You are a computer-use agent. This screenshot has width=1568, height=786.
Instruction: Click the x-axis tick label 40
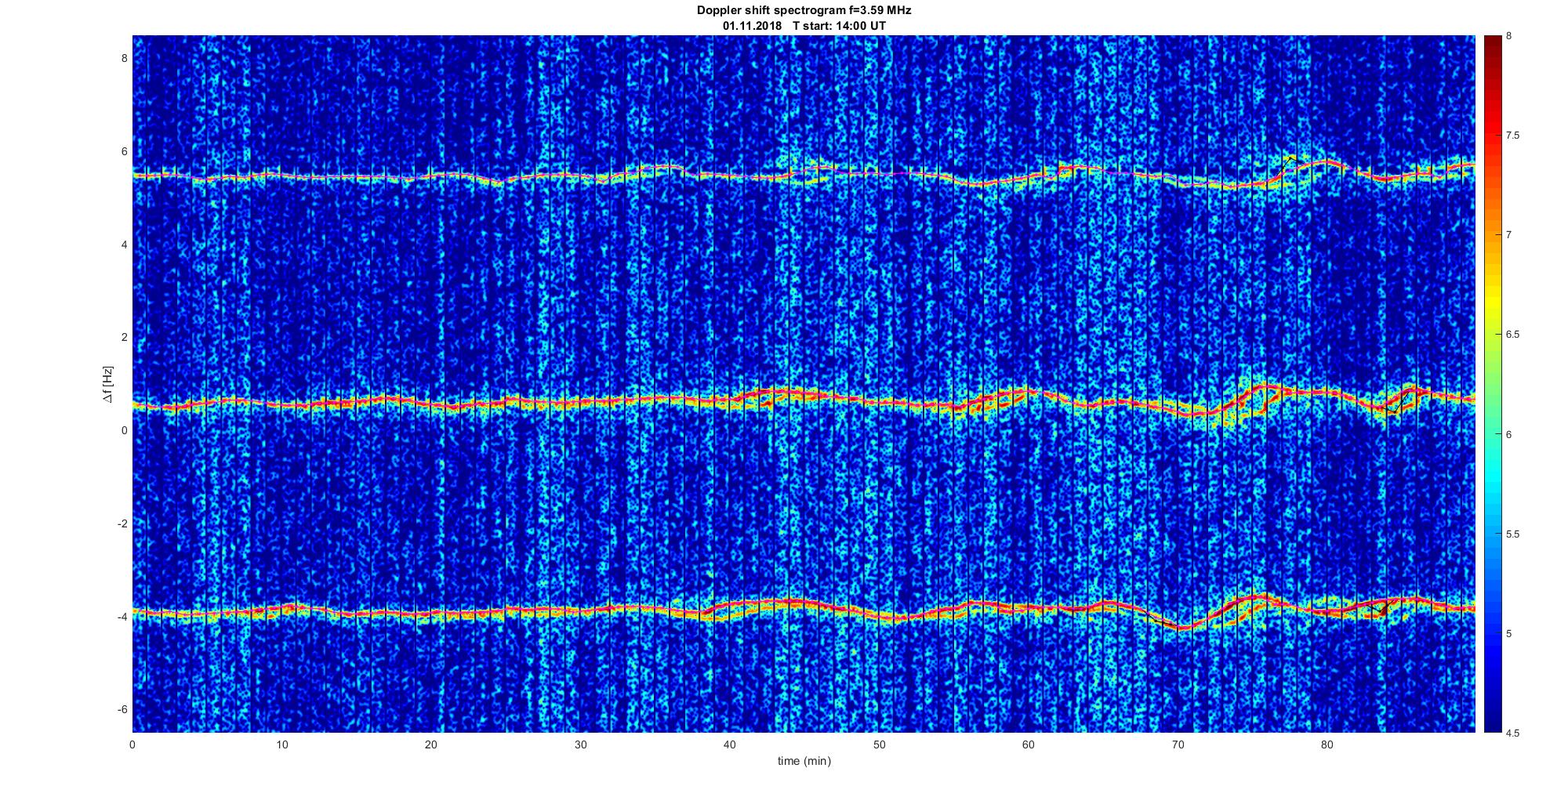(x=729, y=745)
